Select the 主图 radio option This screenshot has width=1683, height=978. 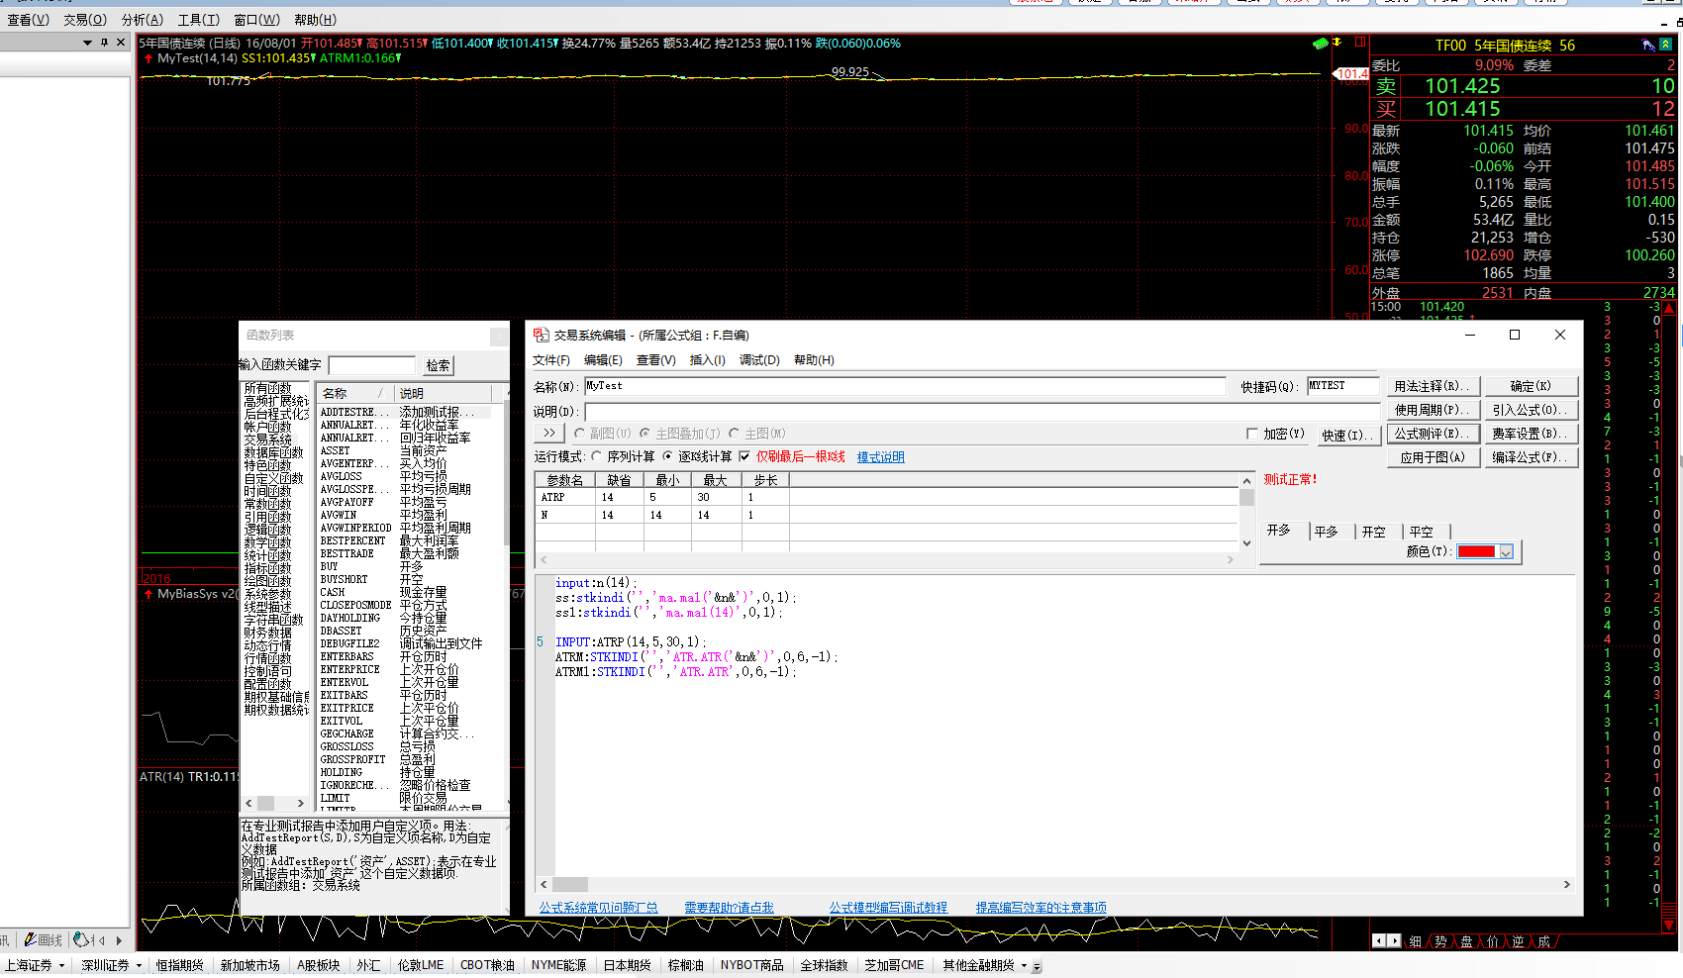pyautogui.click(x=735, y=433)
